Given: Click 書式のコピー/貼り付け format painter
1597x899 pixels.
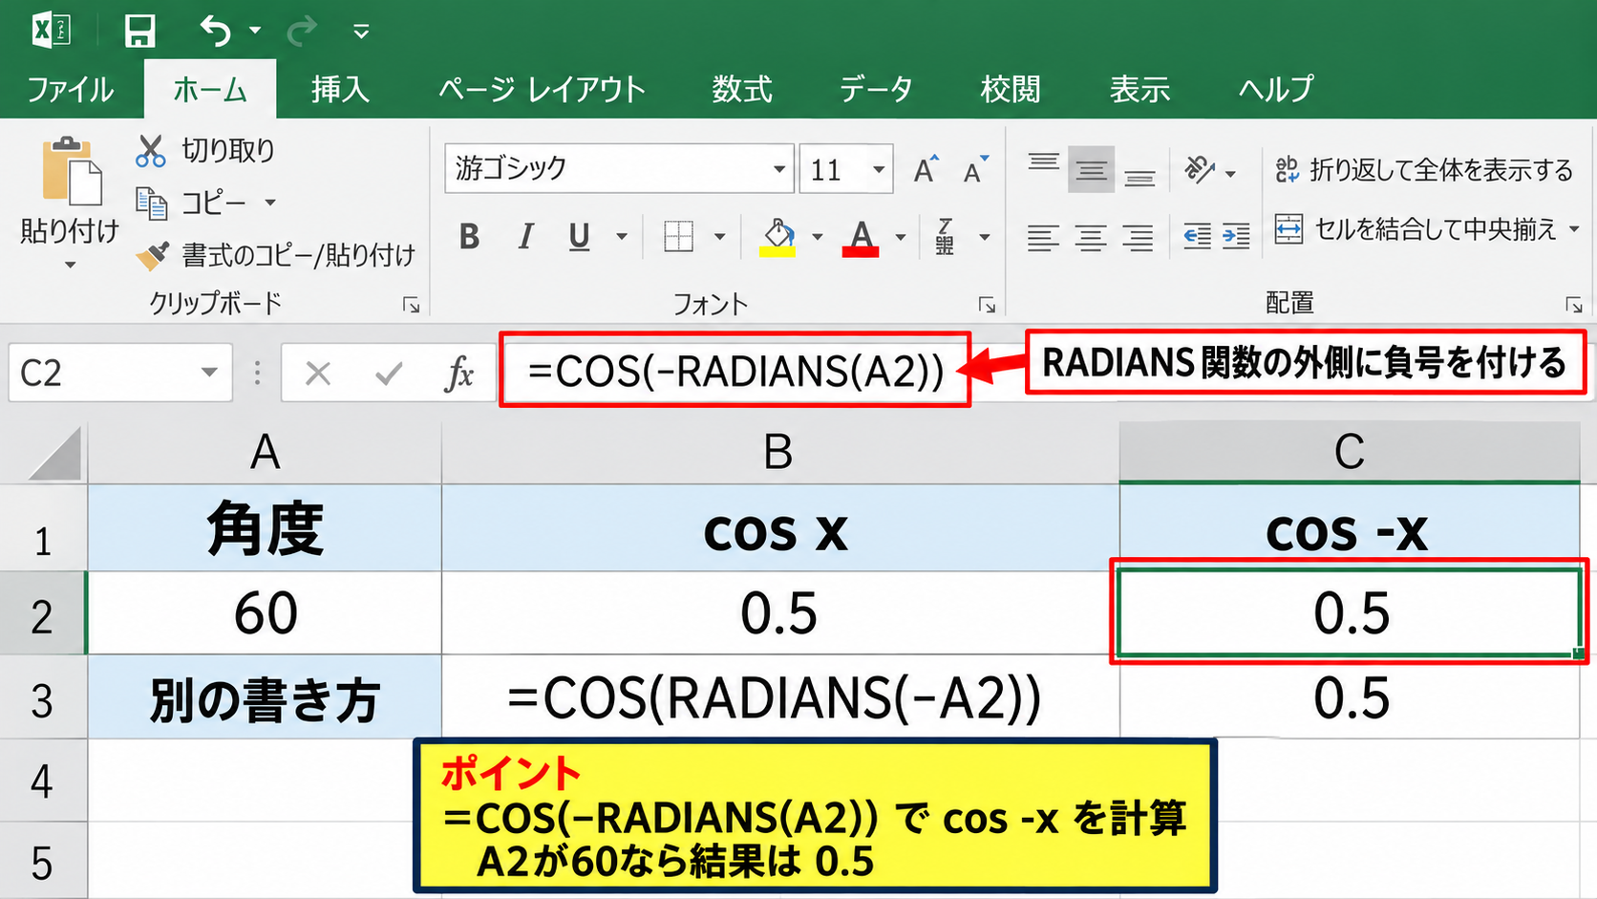Looking at the screenshot, I should coord(275,255).
